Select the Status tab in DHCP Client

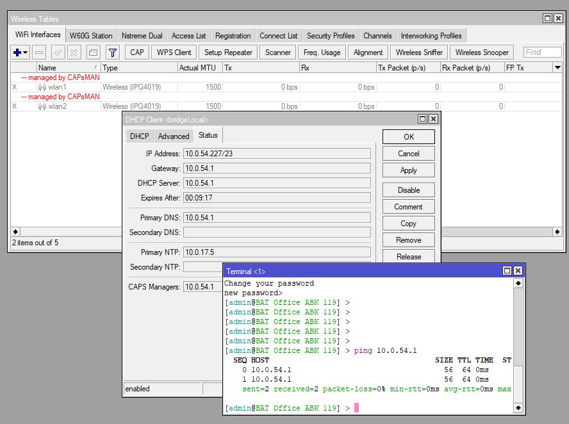(208, 135)
